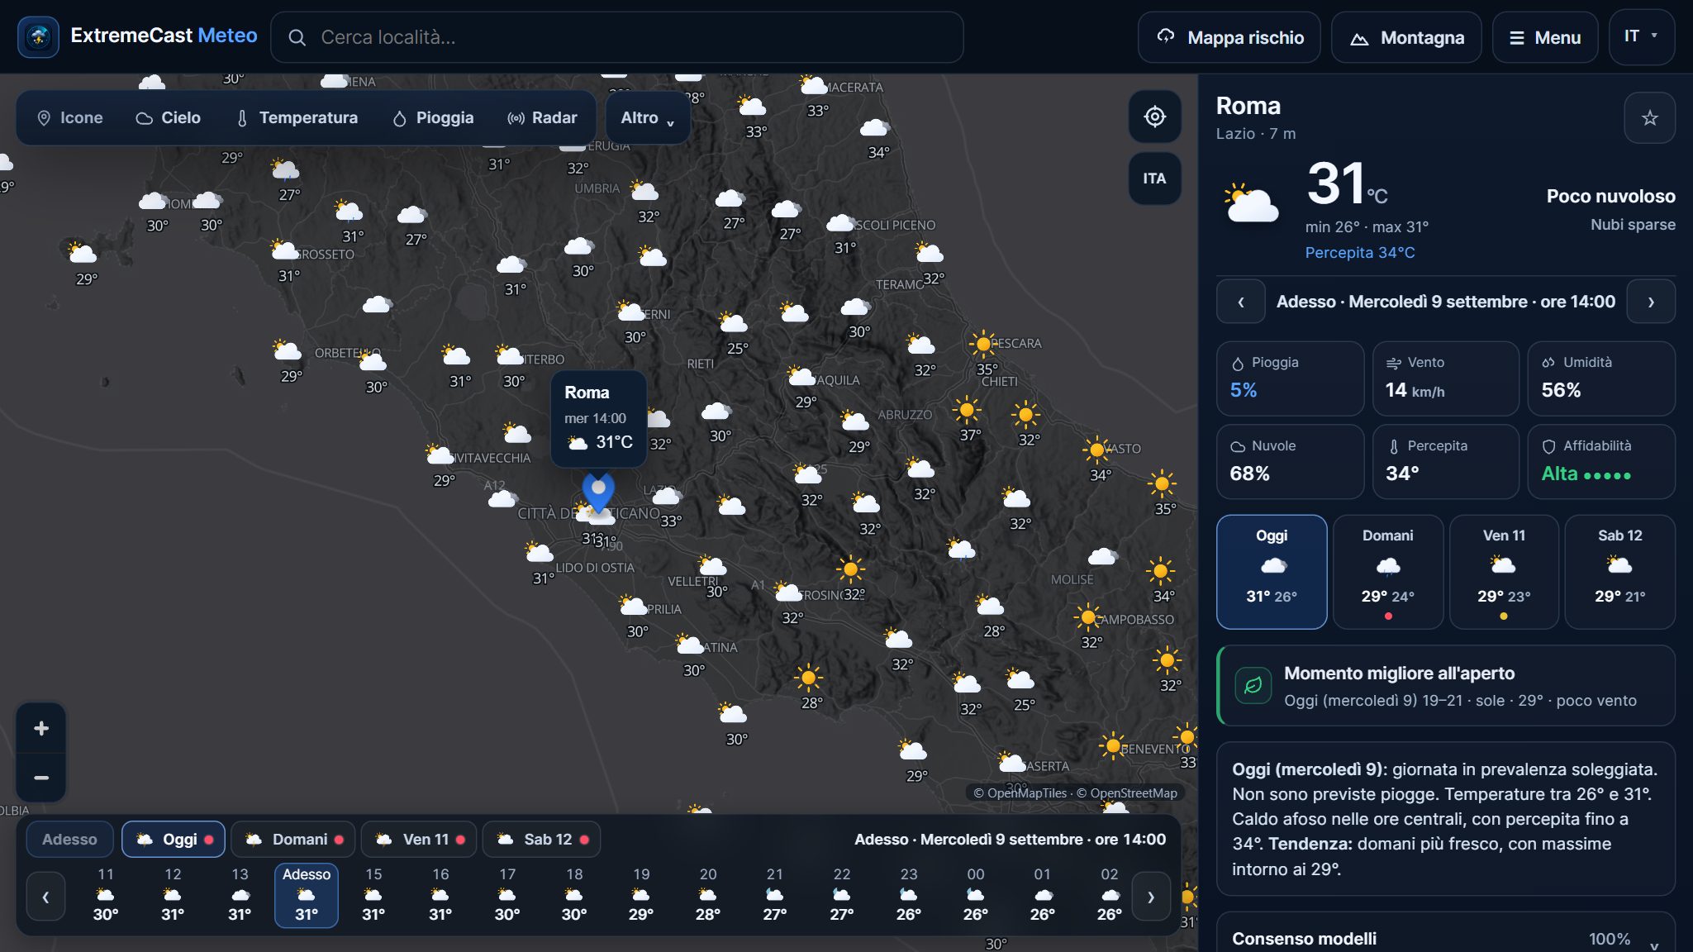Click the sun icon at Vasto
The image size is (1693, 952).
[x=1096, y=450]
